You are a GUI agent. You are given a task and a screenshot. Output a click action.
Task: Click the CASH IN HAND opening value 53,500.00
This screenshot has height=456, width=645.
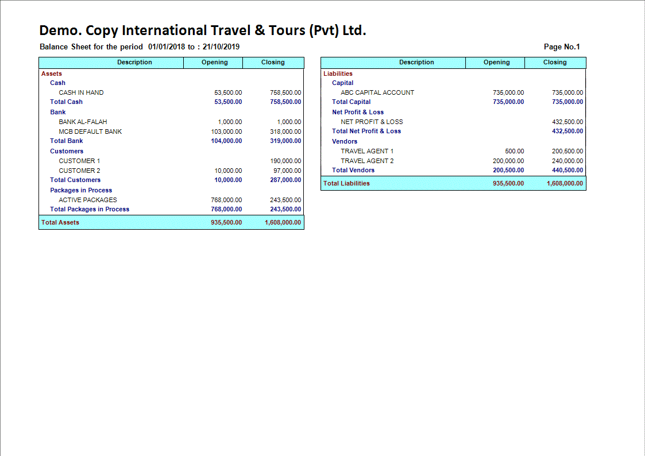pos(228,92)
